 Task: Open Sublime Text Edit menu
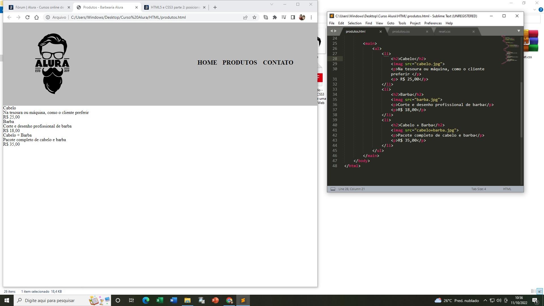(x=341, y=23)
